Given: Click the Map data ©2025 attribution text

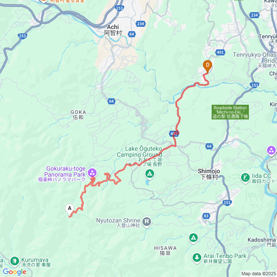Looking at the screenshot, I should [x=259, y=274].
